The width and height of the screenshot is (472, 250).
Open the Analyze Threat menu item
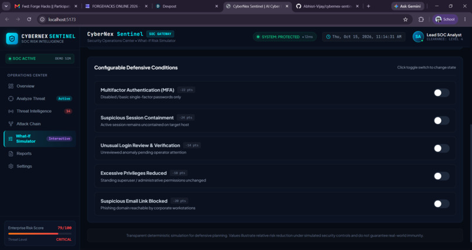coord(40,99)
